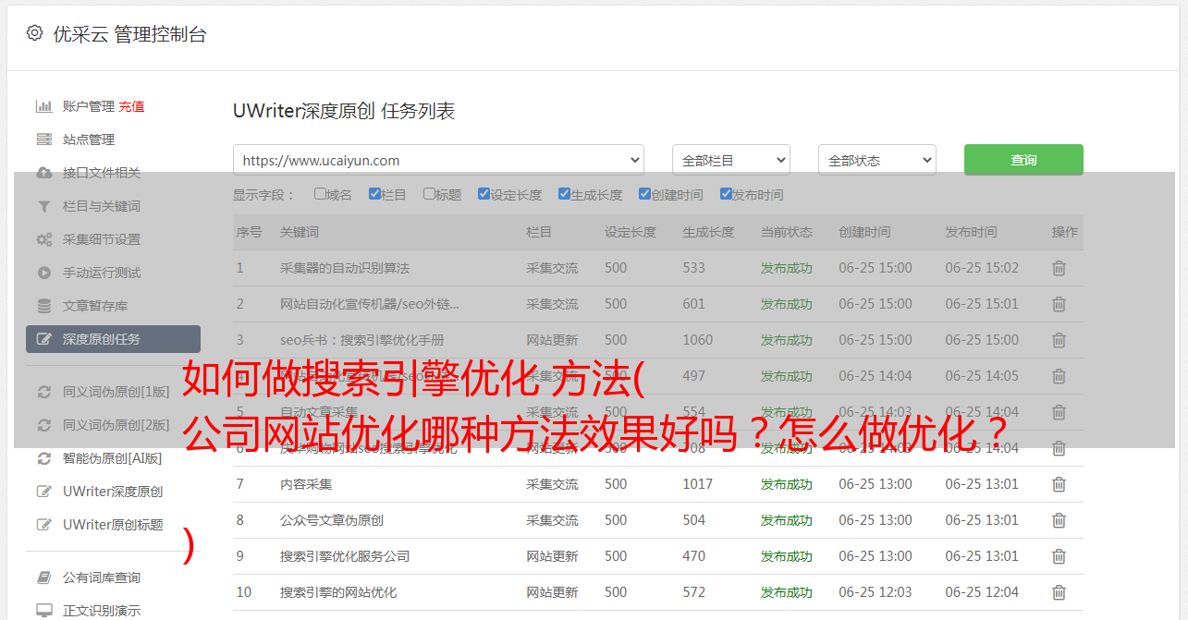Delete row 7 内容采集 task
Screen dimensions: 1188x620
1059,484
